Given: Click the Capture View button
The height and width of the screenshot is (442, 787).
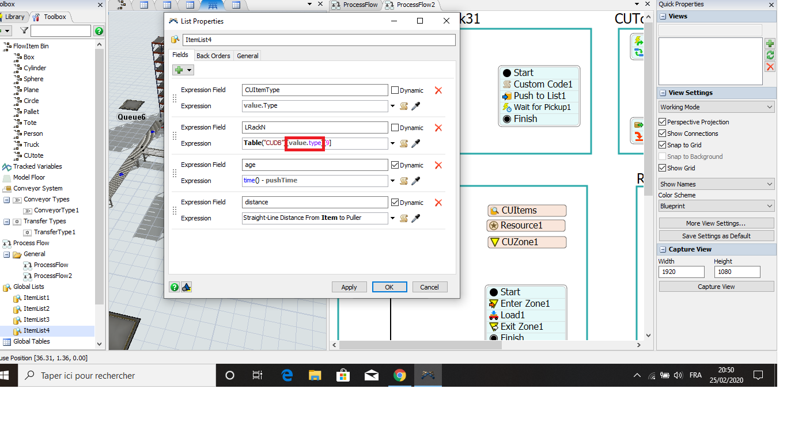Looking at the screenshot, I should 716,287.
